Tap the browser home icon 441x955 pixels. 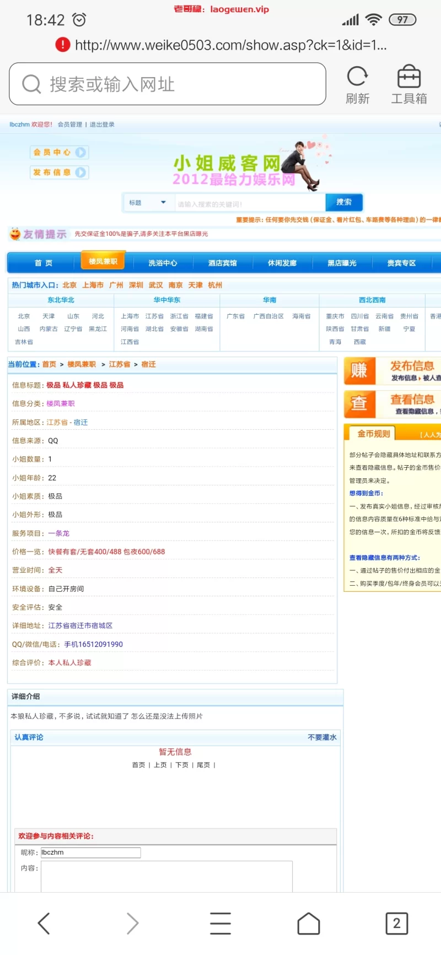(x=309, y=923)
